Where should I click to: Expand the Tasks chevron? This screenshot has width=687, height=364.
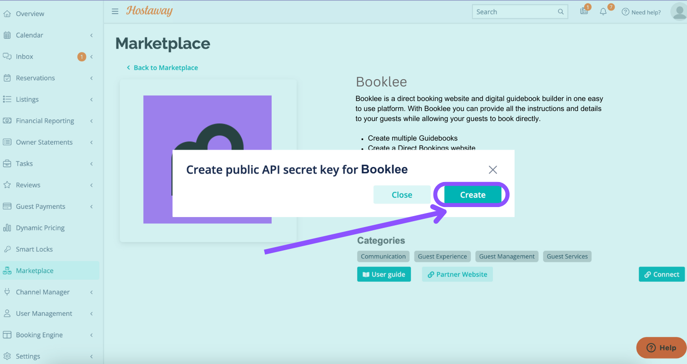click(x=91, y=163)
